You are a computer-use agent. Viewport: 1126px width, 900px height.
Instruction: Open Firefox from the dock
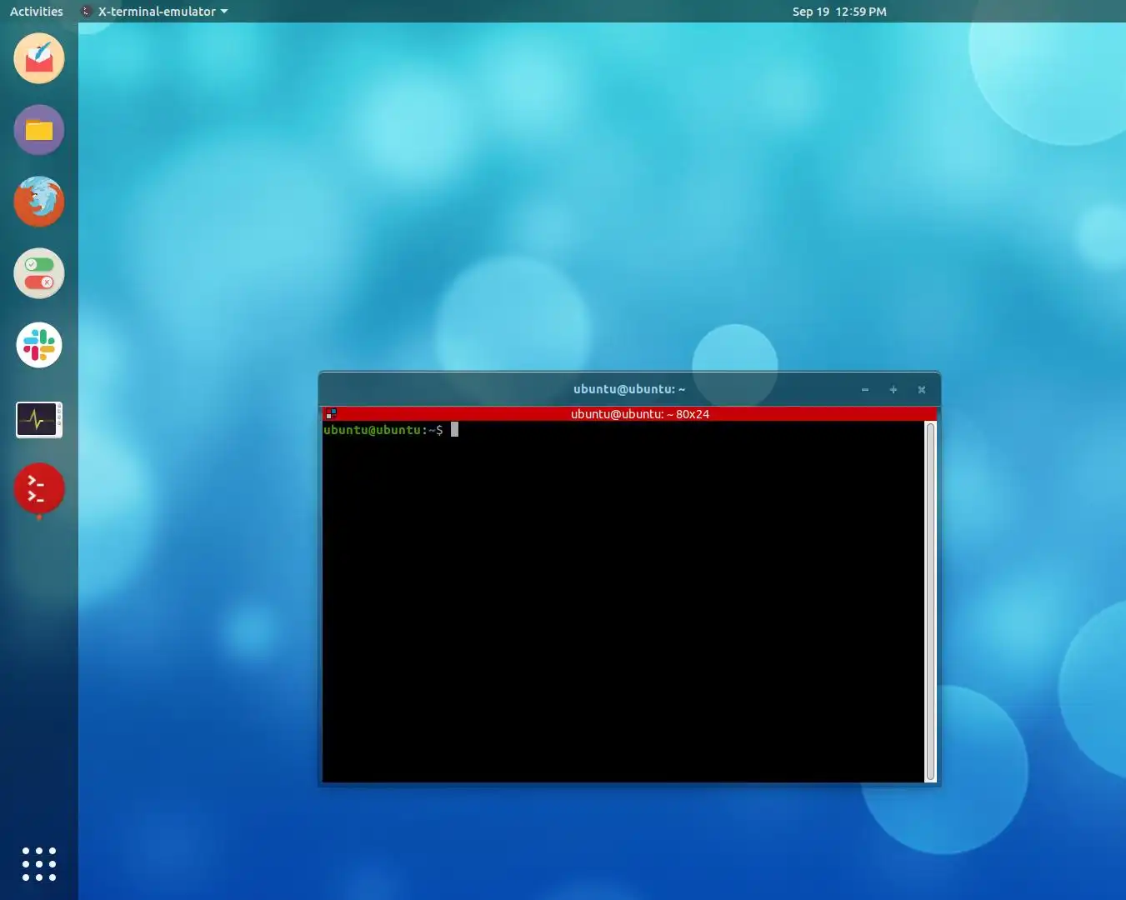[x=38, y=201]
